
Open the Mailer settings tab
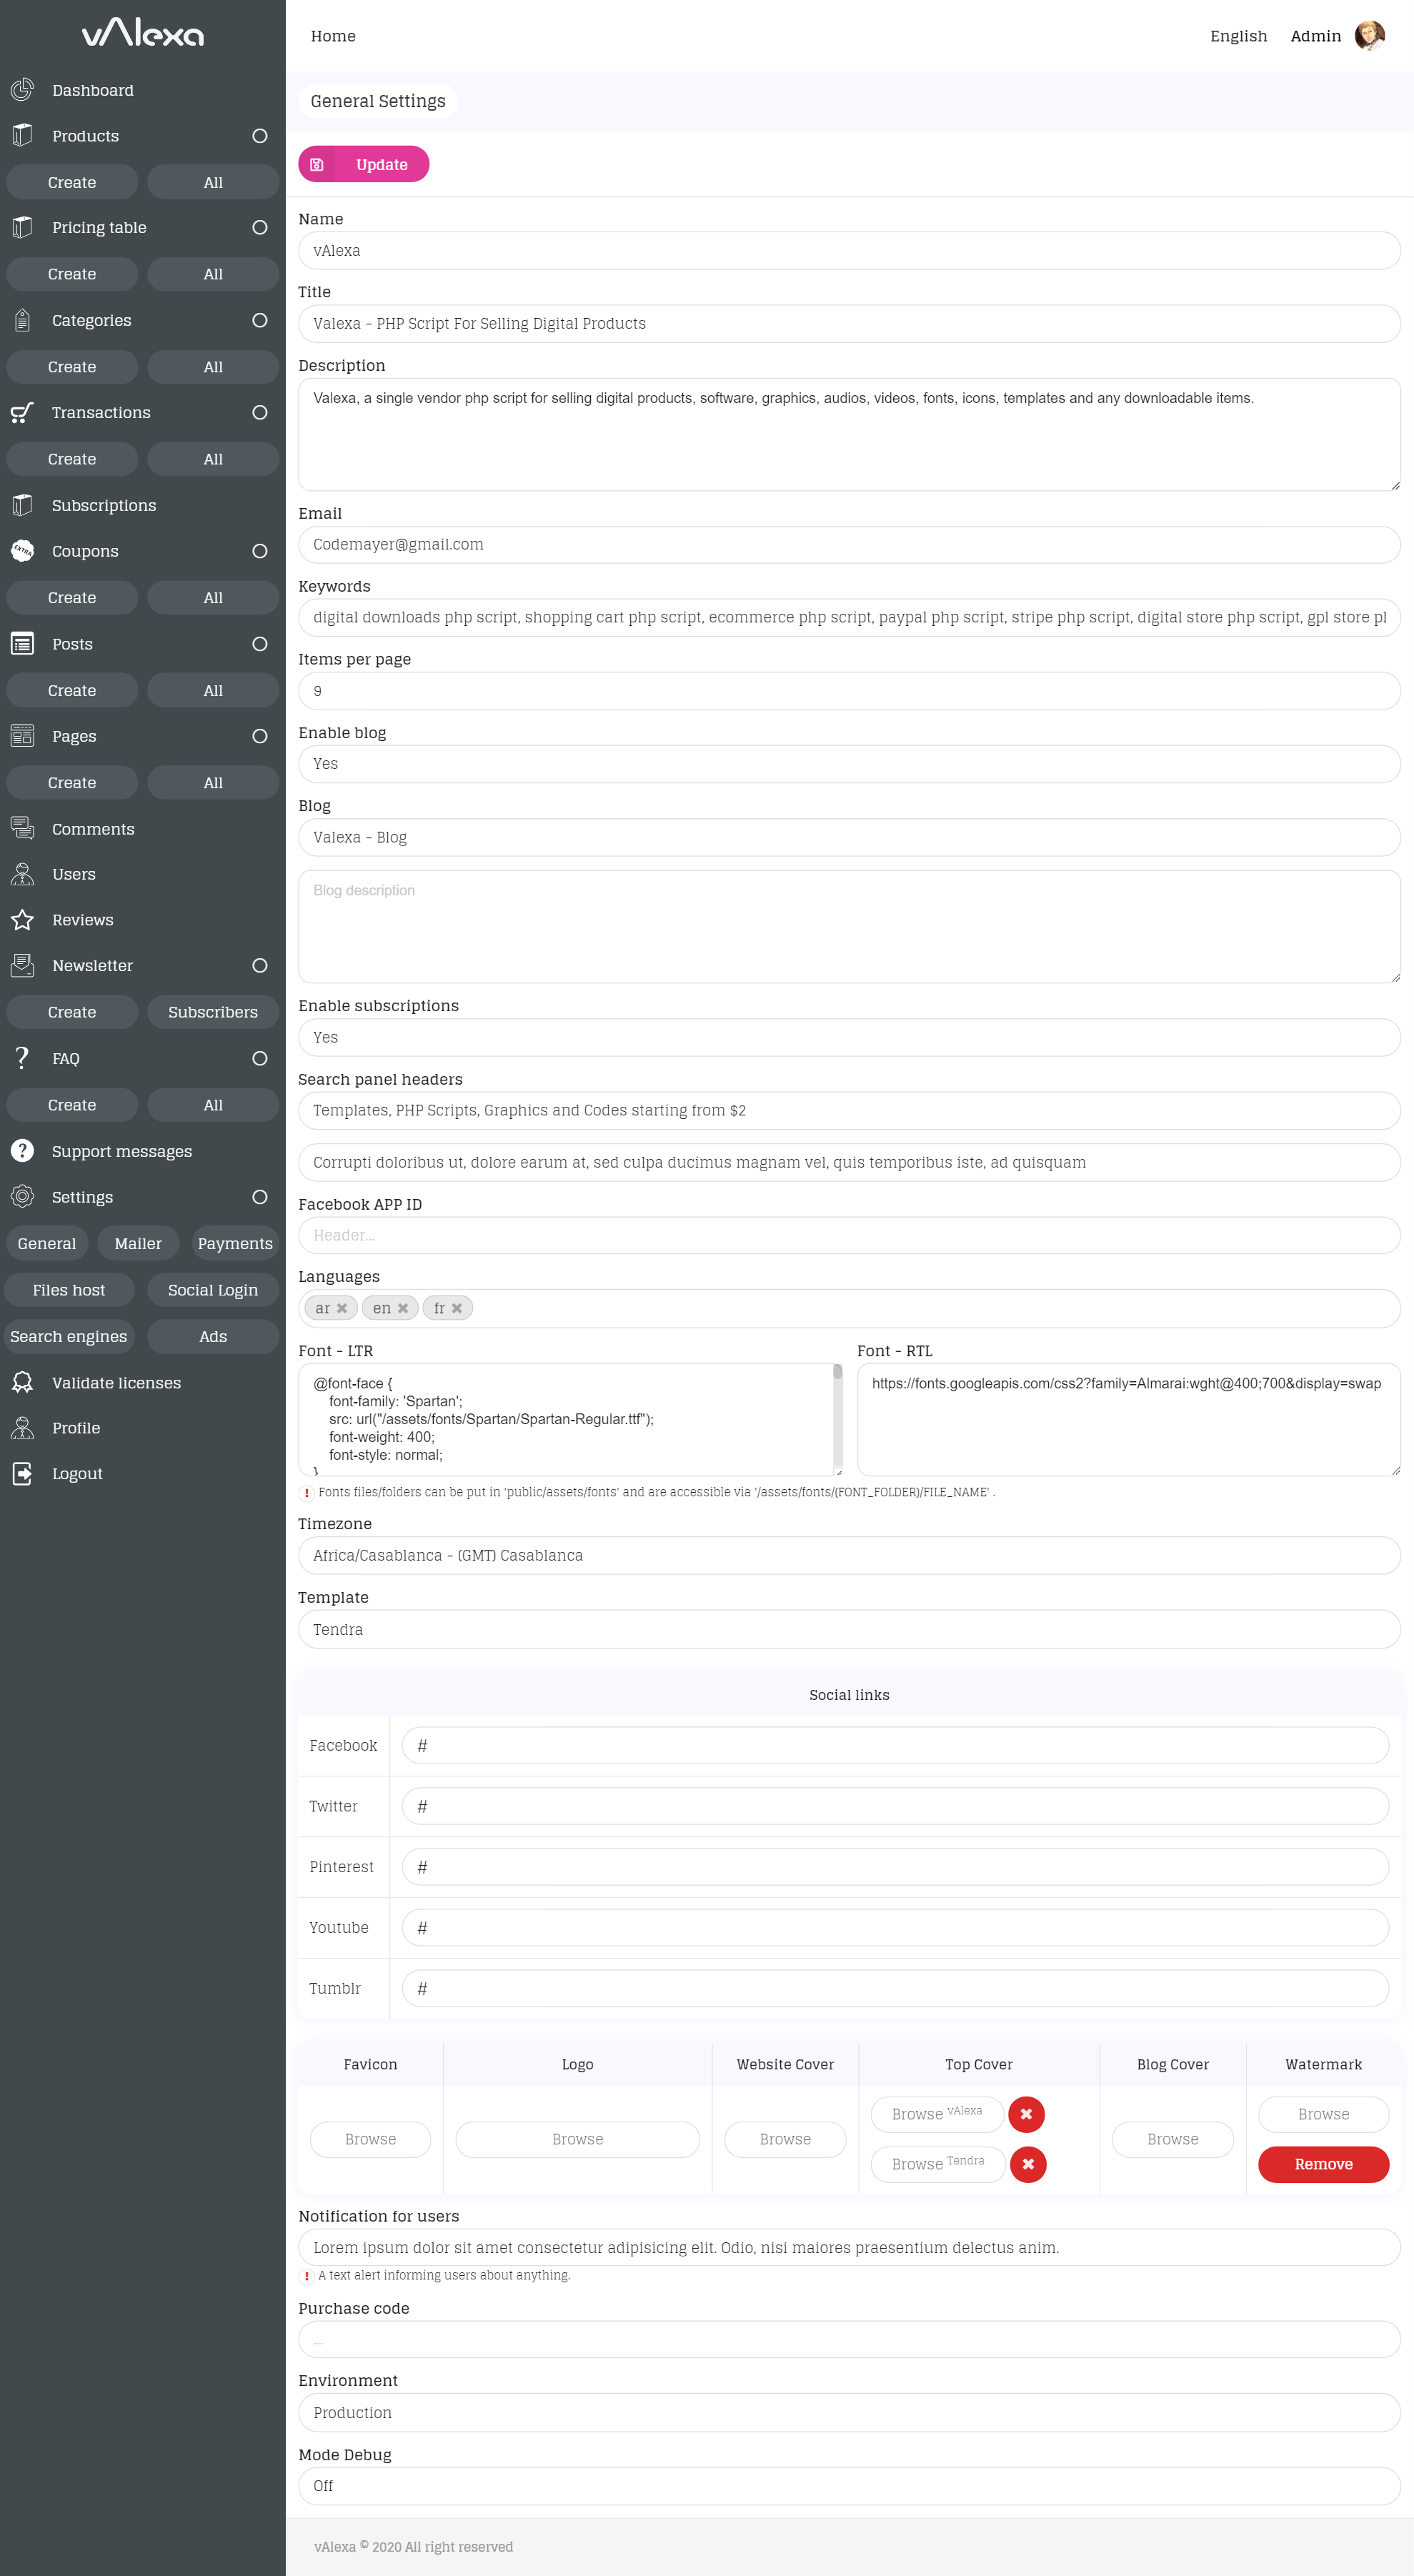tap(138, 1243)
